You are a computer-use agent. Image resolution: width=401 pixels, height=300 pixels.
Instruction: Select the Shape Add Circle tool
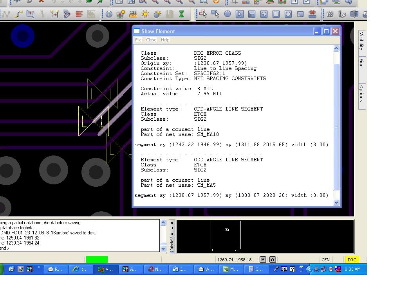[228, 14]
